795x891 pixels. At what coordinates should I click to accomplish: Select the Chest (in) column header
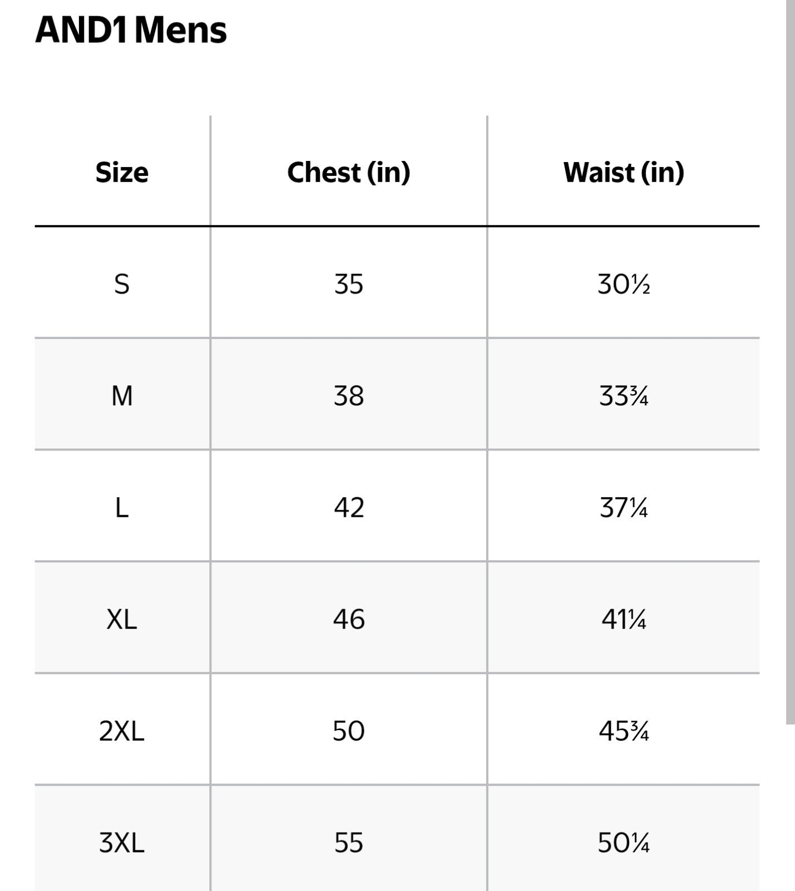(349, 172)
